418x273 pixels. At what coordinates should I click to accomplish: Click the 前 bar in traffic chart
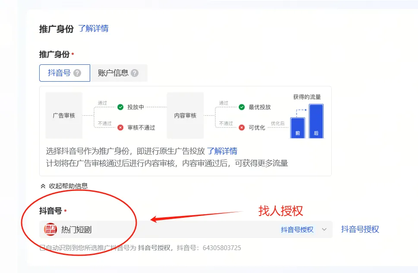(x=298, y=128)
